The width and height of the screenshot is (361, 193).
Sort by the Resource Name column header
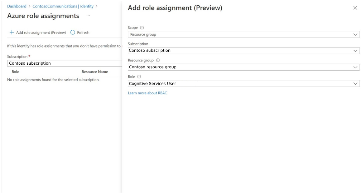[x=95, y=72]
